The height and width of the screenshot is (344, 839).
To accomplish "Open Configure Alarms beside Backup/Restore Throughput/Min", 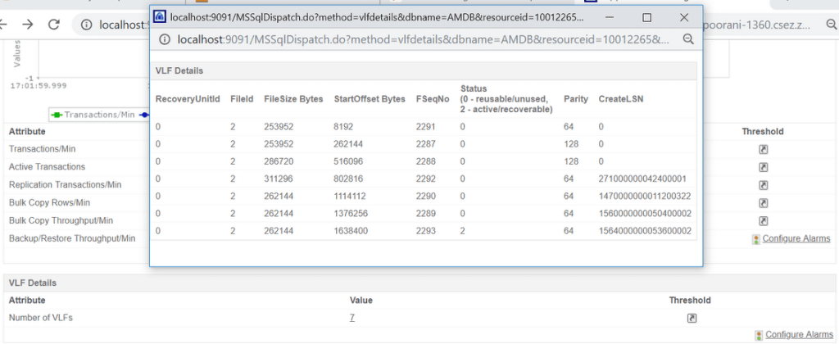I will click(x=798, y=239).
